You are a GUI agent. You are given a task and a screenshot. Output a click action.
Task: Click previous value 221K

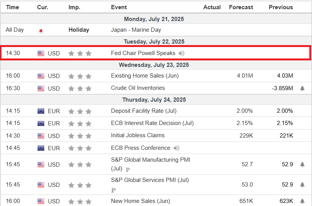point(286,136)
